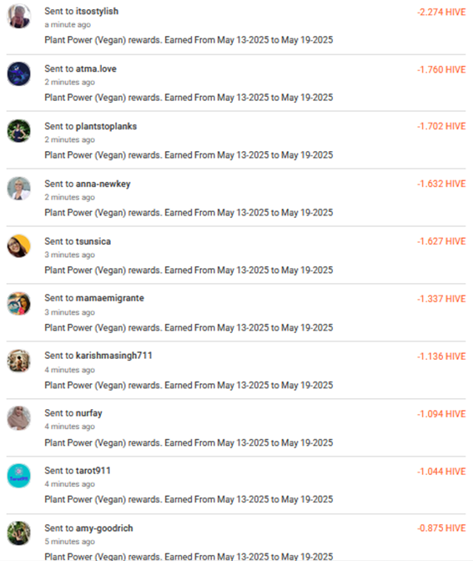Open itsostylish username link
Screen dimensions: 473x561
pos(97,12)
